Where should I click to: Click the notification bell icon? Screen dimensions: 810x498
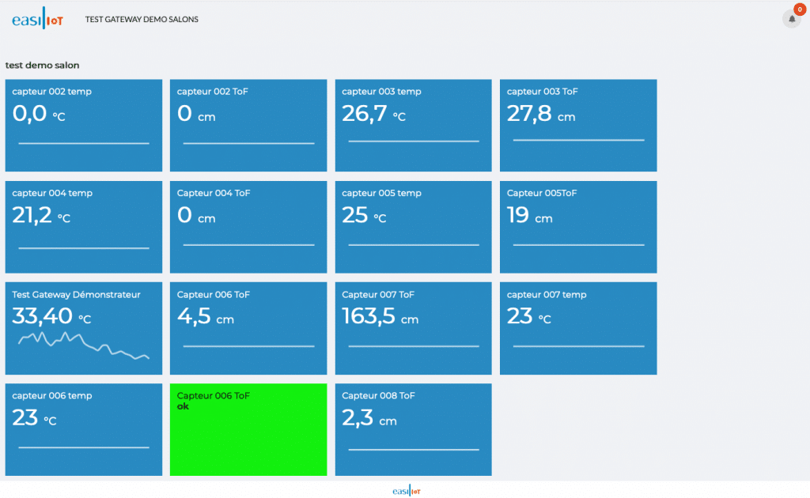(791, 19)
